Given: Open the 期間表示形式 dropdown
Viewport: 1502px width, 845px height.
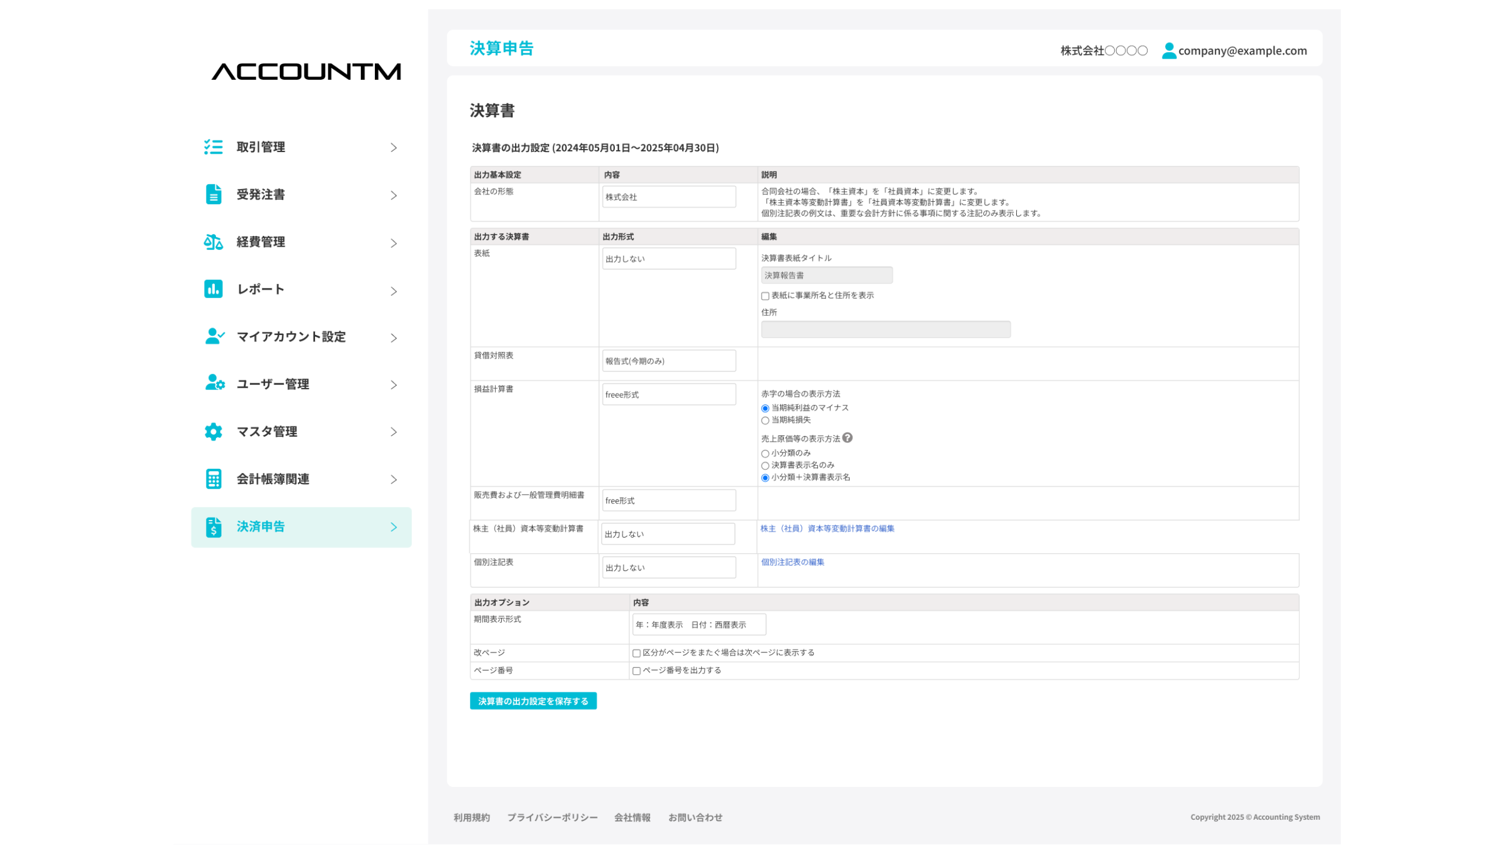Looking at the screenshot, I should (x=699, y=624).
